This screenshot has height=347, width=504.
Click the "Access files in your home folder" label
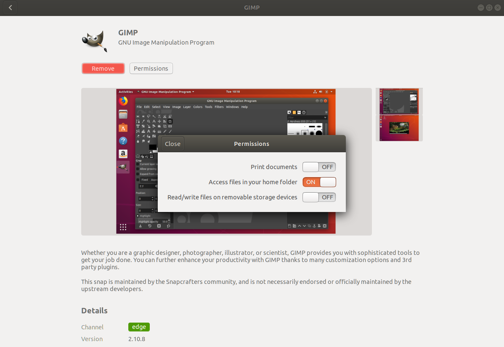click(x=253, y=182)
